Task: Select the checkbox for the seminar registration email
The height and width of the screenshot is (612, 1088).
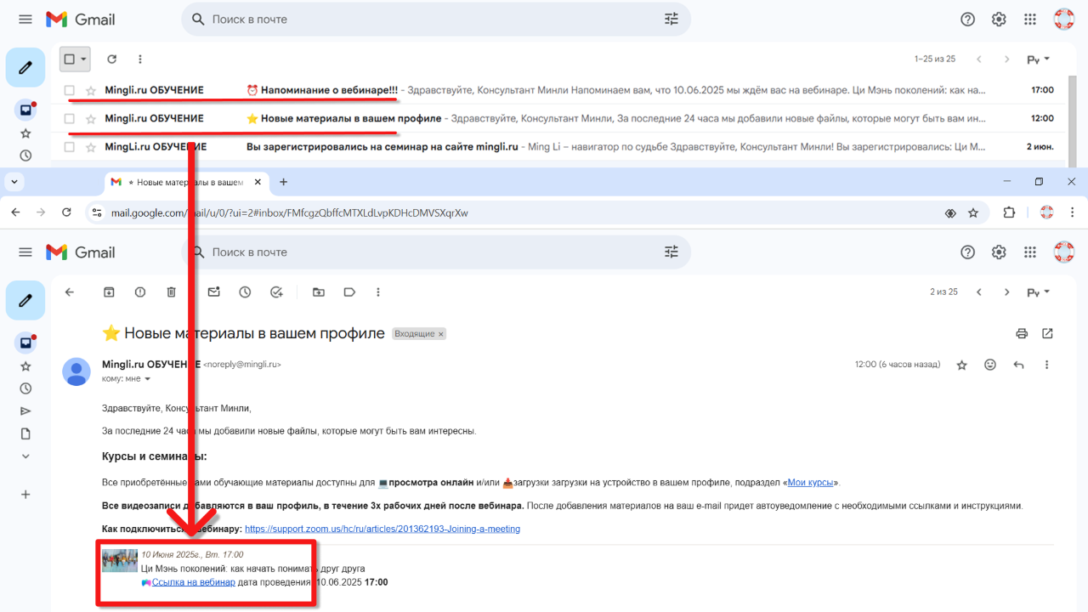Action: (x=70, y=147)
